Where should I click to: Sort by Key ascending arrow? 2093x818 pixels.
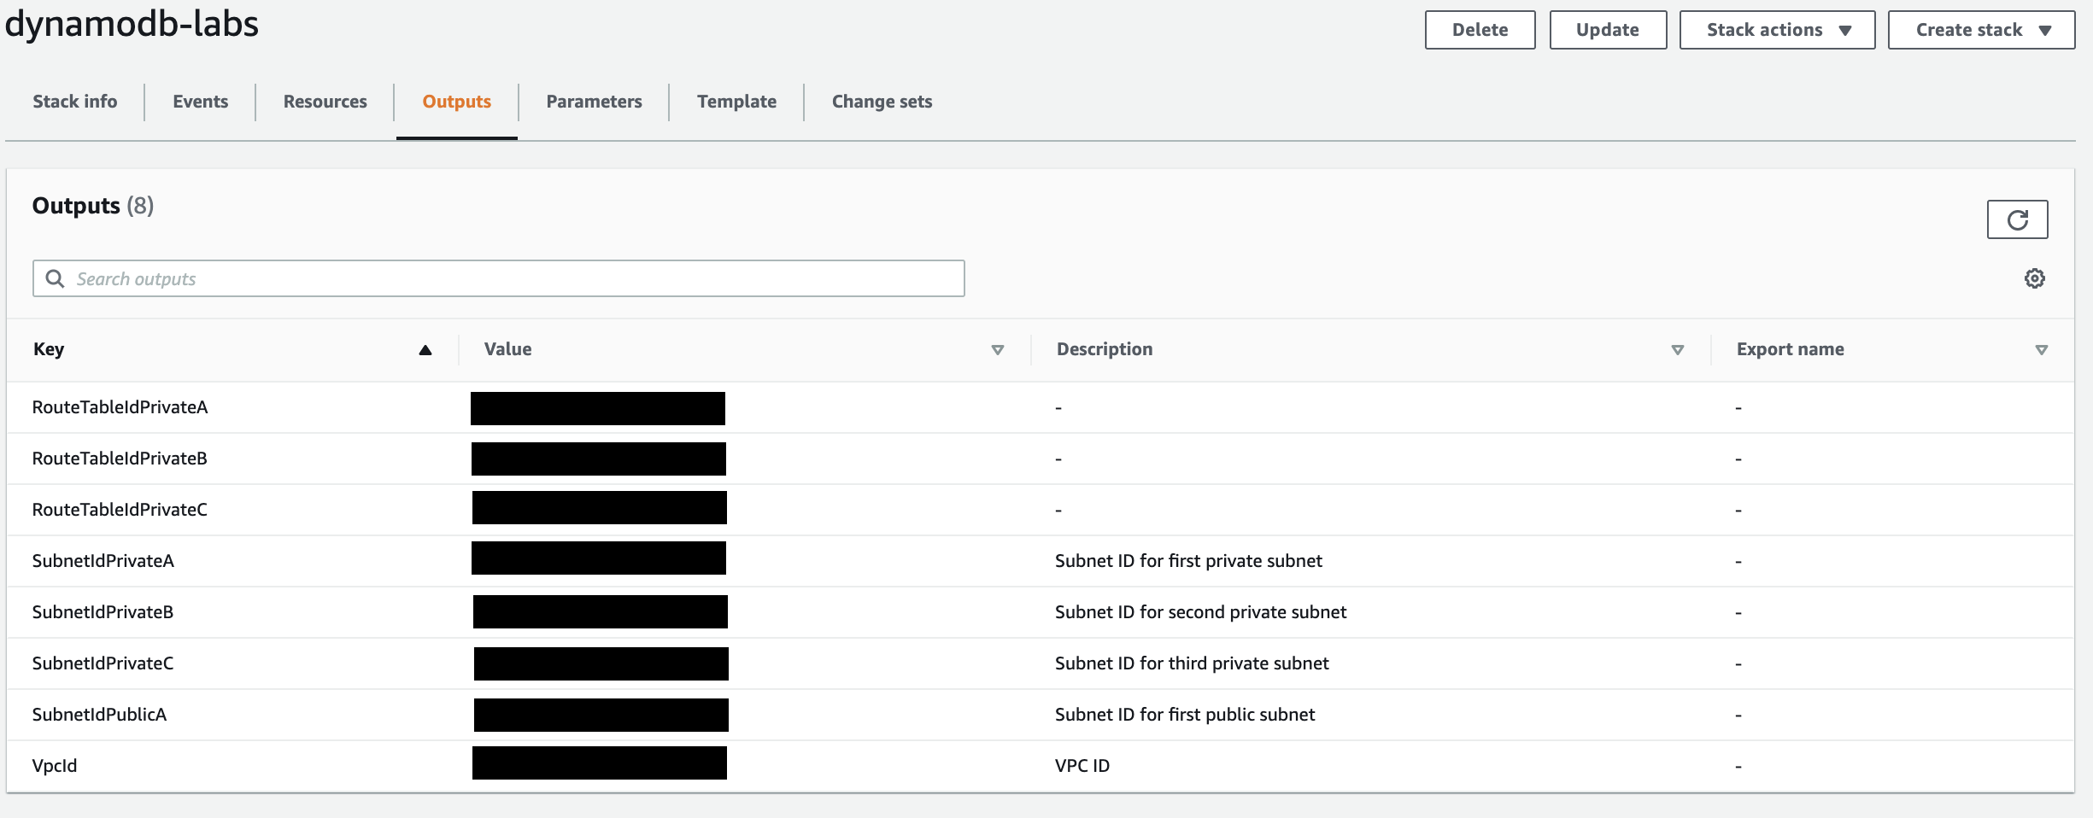(425, 349)
